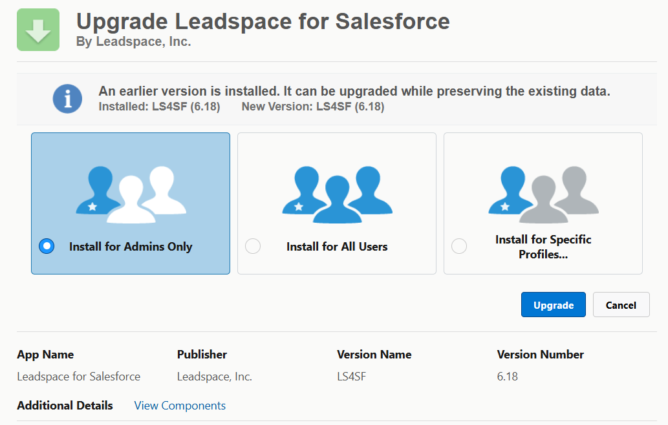668x425 pixels.
Task: Click the Upgrade Leadspace for Salesforce heading
Action: pyautogui.click(x=263, y=21)
